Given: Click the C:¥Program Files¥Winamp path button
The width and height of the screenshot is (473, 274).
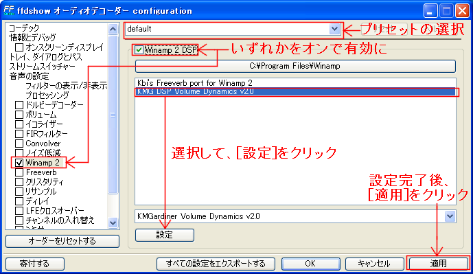Looking at the screenshot, I should tap(295, 66).
